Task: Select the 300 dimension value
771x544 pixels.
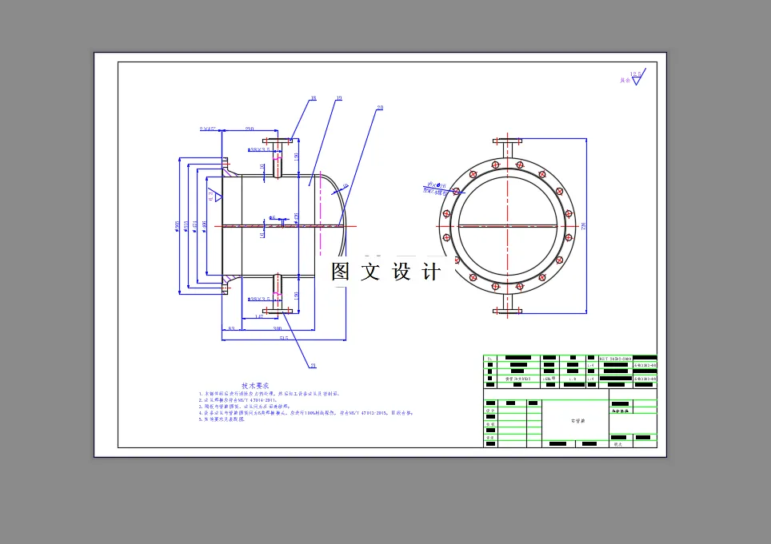Action: click(278, 328)
